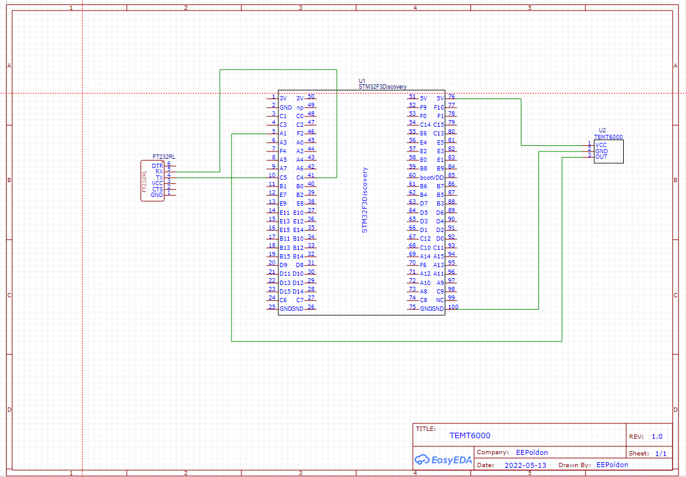Click the Company: field label
Image resolution: width=686 pixels, height=477 pixels.
tap(493, 452)
